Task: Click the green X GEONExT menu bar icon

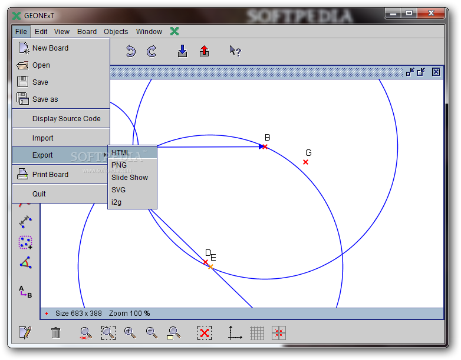Action: point(174,31)
